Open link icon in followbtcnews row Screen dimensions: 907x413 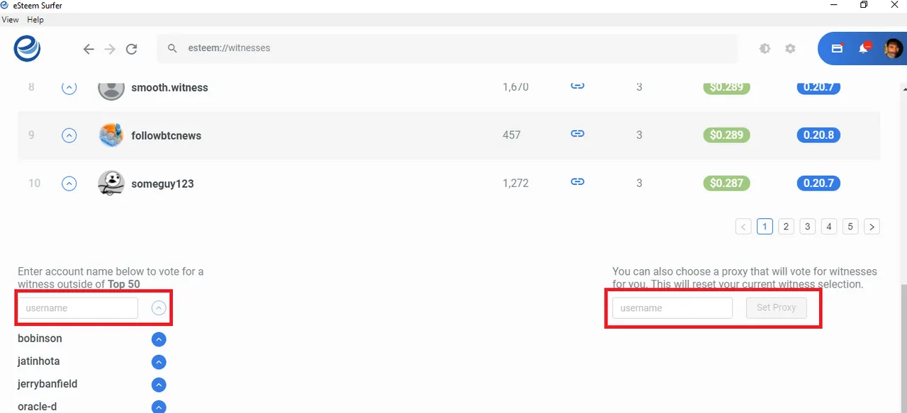[578, 134]
